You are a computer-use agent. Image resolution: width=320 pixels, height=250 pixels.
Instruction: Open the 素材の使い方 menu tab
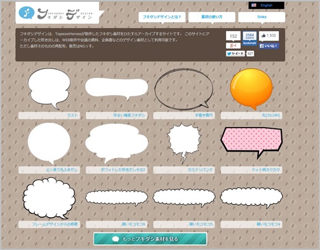(212, 17)
